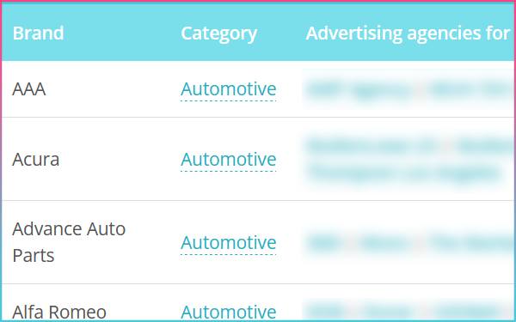The image size is (516, 322).
Task: Click second blurred agency in AAA row
Action: coord(472,89)
